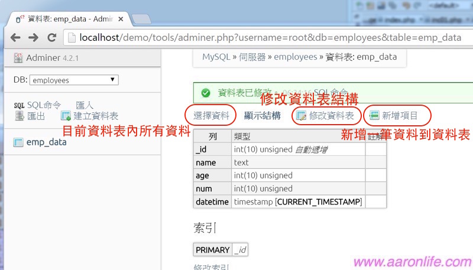Reload the page with refresh icon

[x=52, y=37]
